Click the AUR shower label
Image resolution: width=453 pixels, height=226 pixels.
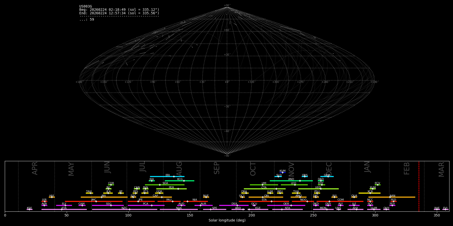pos(203,204)
